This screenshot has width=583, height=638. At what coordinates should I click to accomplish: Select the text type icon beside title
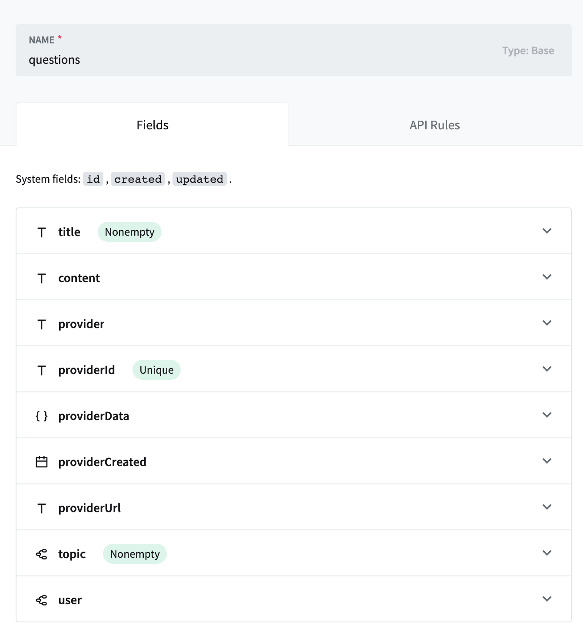42,232
